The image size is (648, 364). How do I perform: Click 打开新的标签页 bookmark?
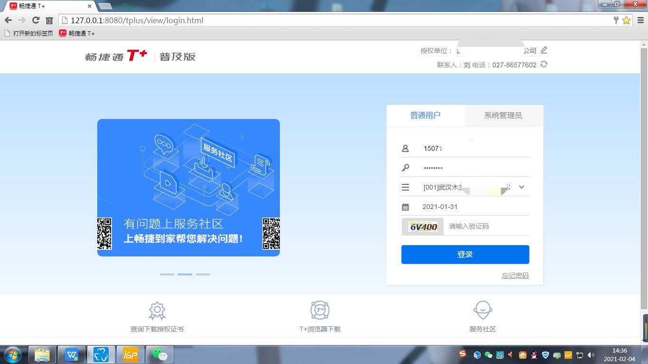pos(28,34)
